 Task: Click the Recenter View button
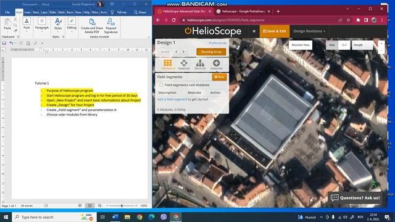[x=301, y=45]
